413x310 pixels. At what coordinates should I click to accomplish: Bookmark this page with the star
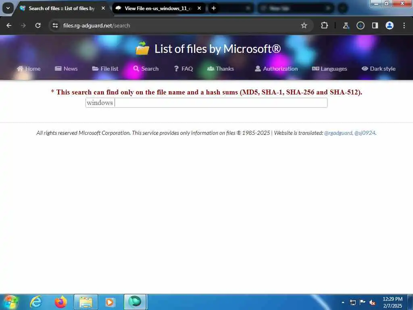[x=304, y=25]
